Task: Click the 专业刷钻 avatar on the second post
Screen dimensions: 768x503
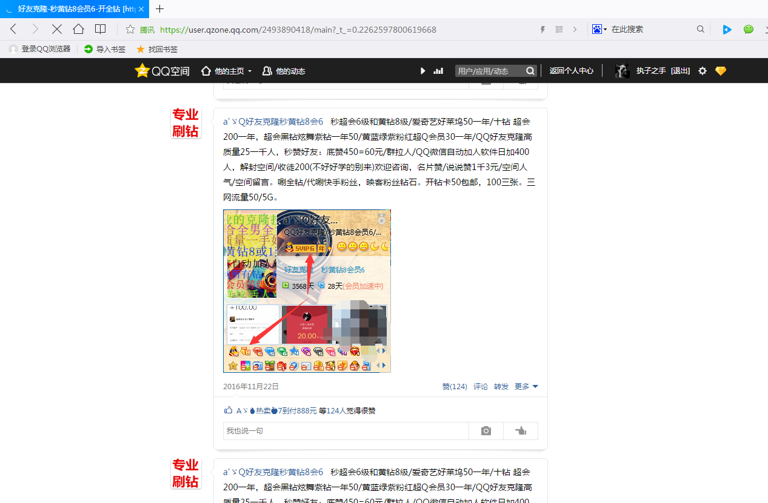Action: coord(185,473)
